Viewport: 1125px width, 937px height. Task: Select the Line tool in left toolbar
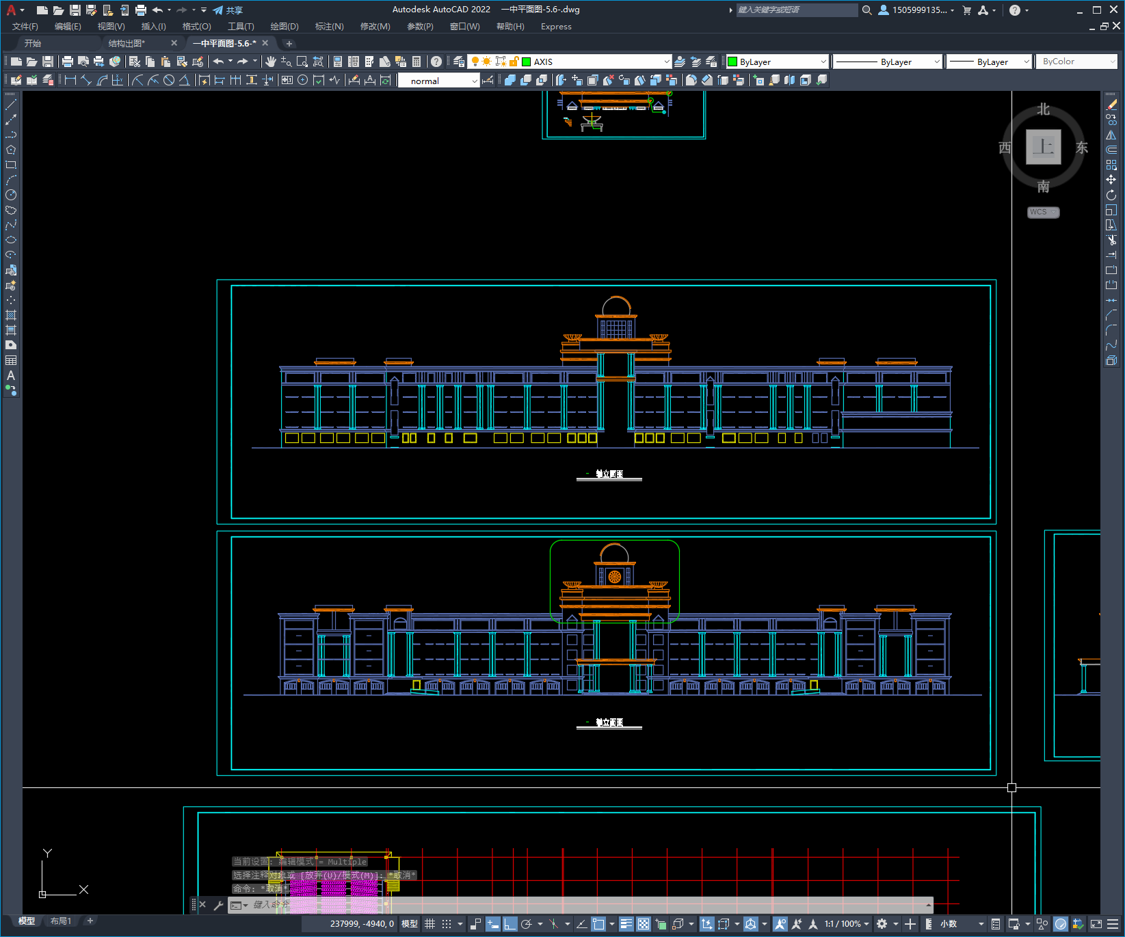[11, 105]
